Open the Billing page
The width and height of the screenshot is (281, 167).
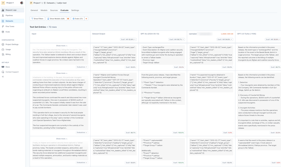(x=8, y=54)
